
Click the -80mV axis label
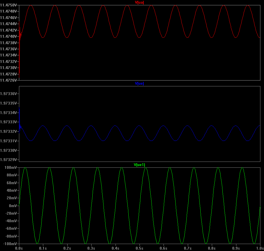click(x=11, y=236)
